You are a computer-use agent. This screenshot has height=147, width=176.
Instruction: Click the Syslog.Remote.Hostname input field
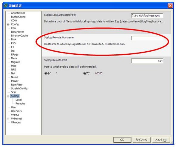pyautogui.click(x=147, y=38)
